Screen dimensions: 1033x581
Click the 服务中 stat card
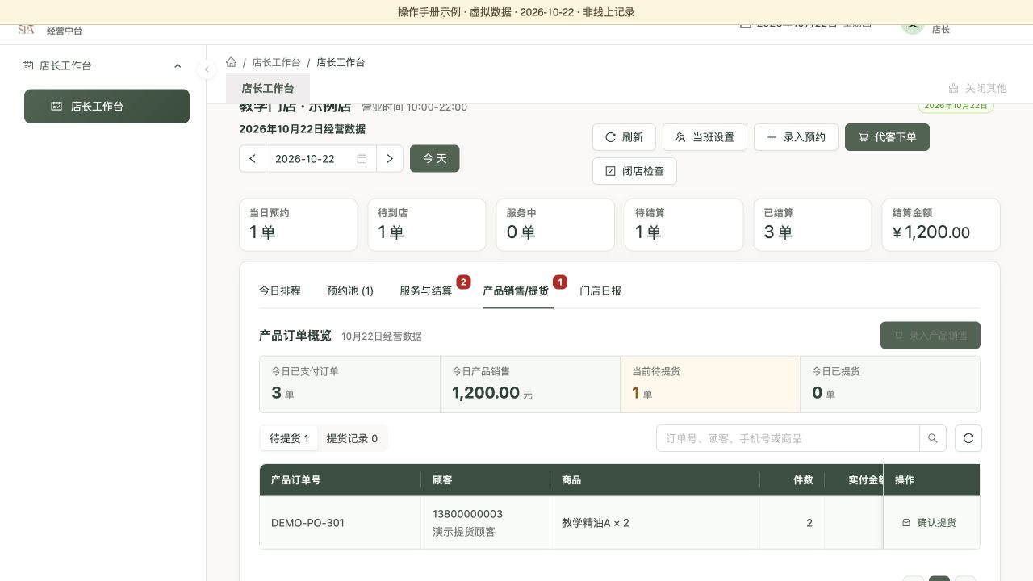[x=555, y=224]
